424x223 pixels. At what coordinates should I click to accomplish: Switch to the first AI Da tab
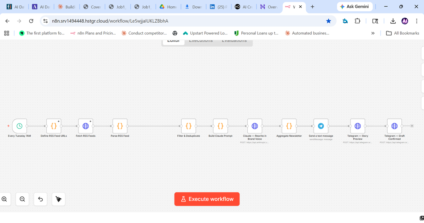click(15, 6)
